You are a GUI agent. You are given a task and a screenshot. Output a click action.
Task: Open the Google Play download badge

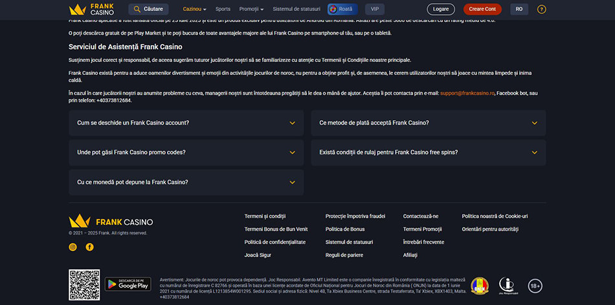tap(128, 284)
